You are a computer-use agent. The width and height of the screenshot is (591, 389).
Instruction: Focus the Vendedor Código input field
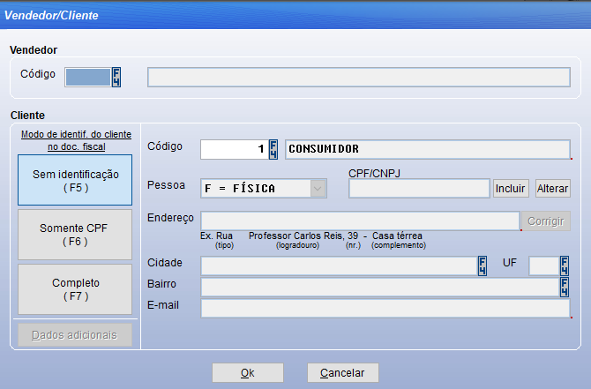tap(88, 77)
